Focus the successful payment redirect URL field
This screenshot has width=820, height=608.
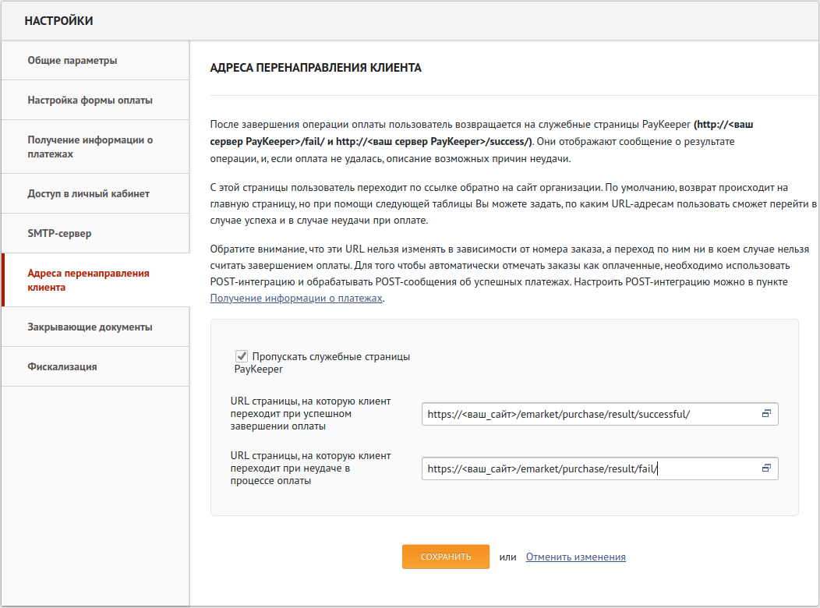(x=588, y=415)
